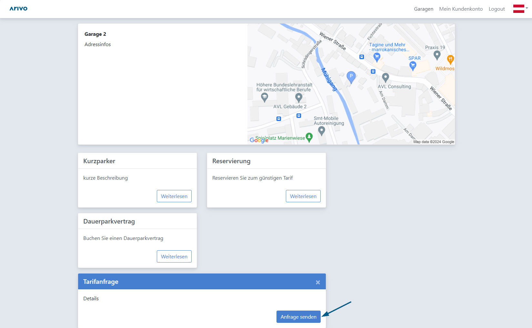This screenshot has height=328, width=532.
Task: Open the Garagen menu item
Action: pyautogui.click(x=423, y=9)
